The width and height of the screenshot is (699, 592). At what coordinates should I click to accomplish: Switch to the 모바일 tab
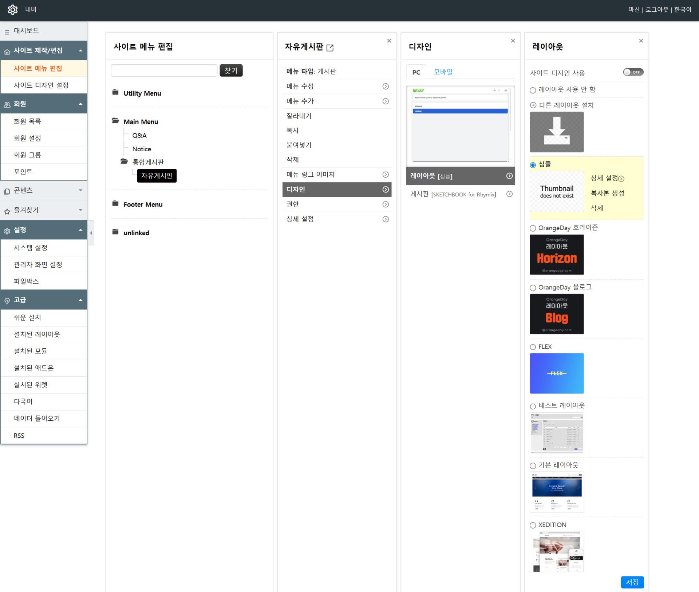tap(443, 72)
